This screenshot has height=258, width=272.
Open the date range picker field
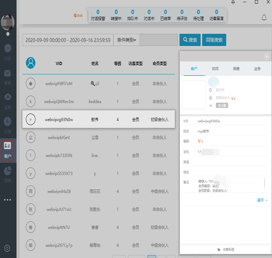pos(68,40)
